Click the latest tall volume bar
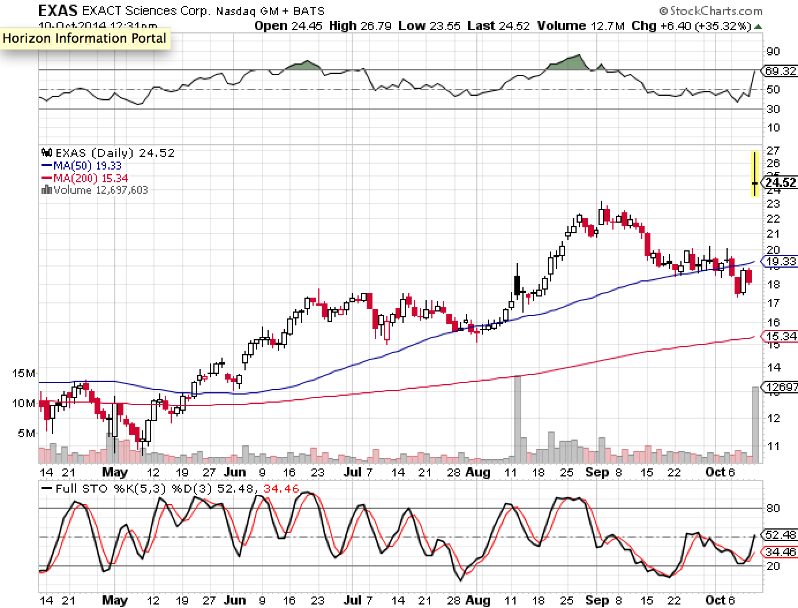 (x=755, y=425)
